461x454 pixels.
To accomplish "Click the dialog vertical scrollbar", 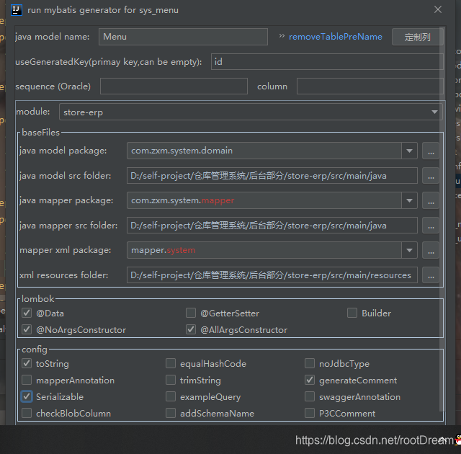I will pos(442,219).
